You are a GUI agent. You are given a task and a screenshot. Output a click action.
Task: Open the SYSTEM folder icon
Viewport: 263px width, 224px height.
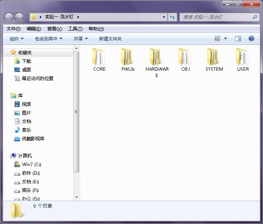coord(213,57)
